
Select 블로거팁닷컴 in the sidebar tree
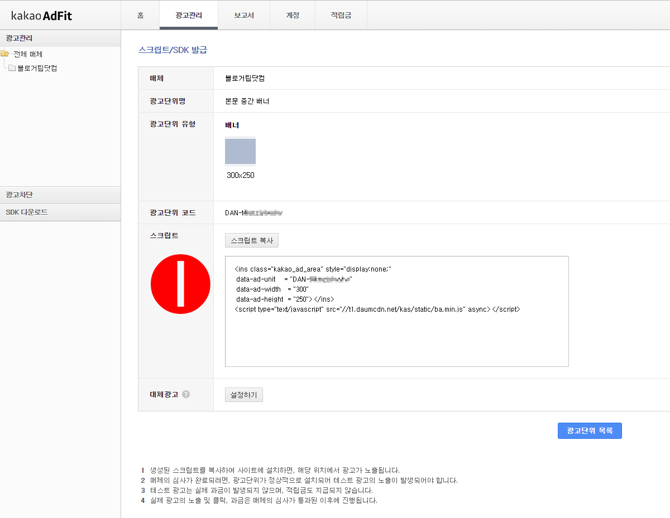tap(37, 68)
